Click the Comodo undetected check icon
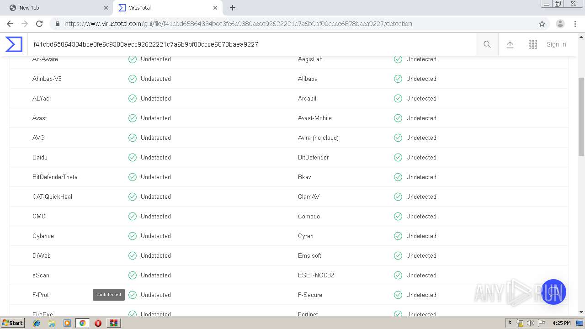 (x=398, y=216)
